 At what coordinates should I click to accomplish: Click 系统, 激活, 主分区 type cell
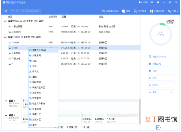(107, 26)
